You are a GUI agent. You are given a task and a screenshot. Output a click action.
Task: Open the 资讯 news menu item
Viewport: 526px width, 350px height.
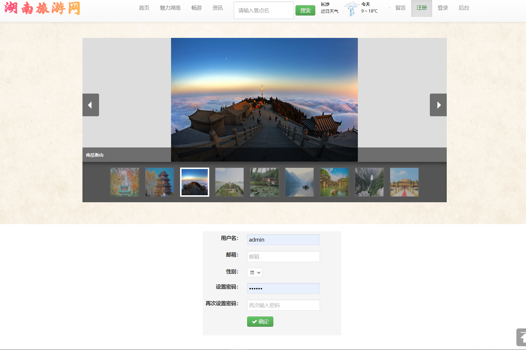pyautogui.click(x=217, y=8)
